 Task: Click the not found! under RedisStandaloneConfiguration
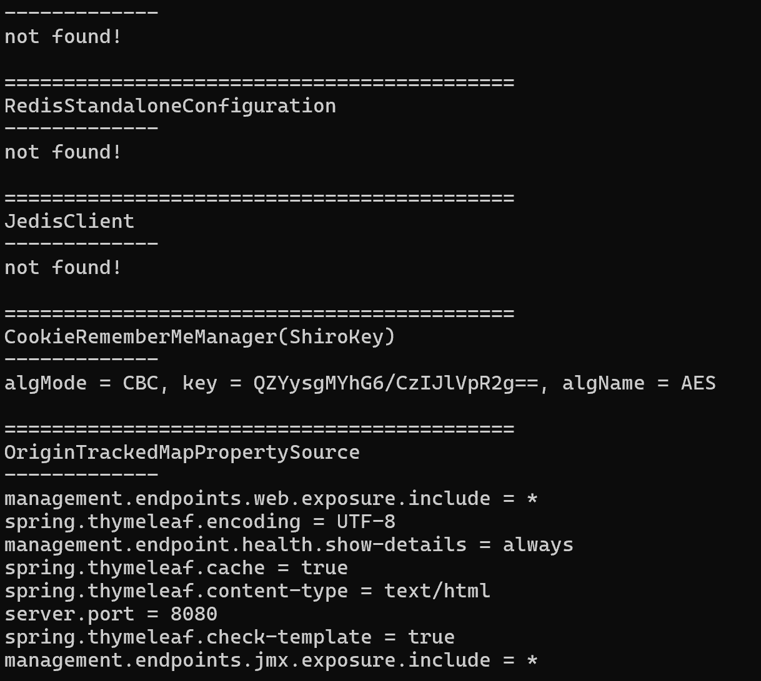[63, 152]
